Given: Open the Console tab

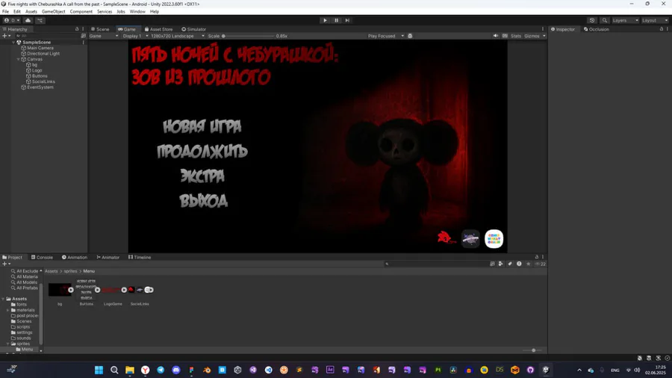Looking at the screenshot, I should pos(42,257).
